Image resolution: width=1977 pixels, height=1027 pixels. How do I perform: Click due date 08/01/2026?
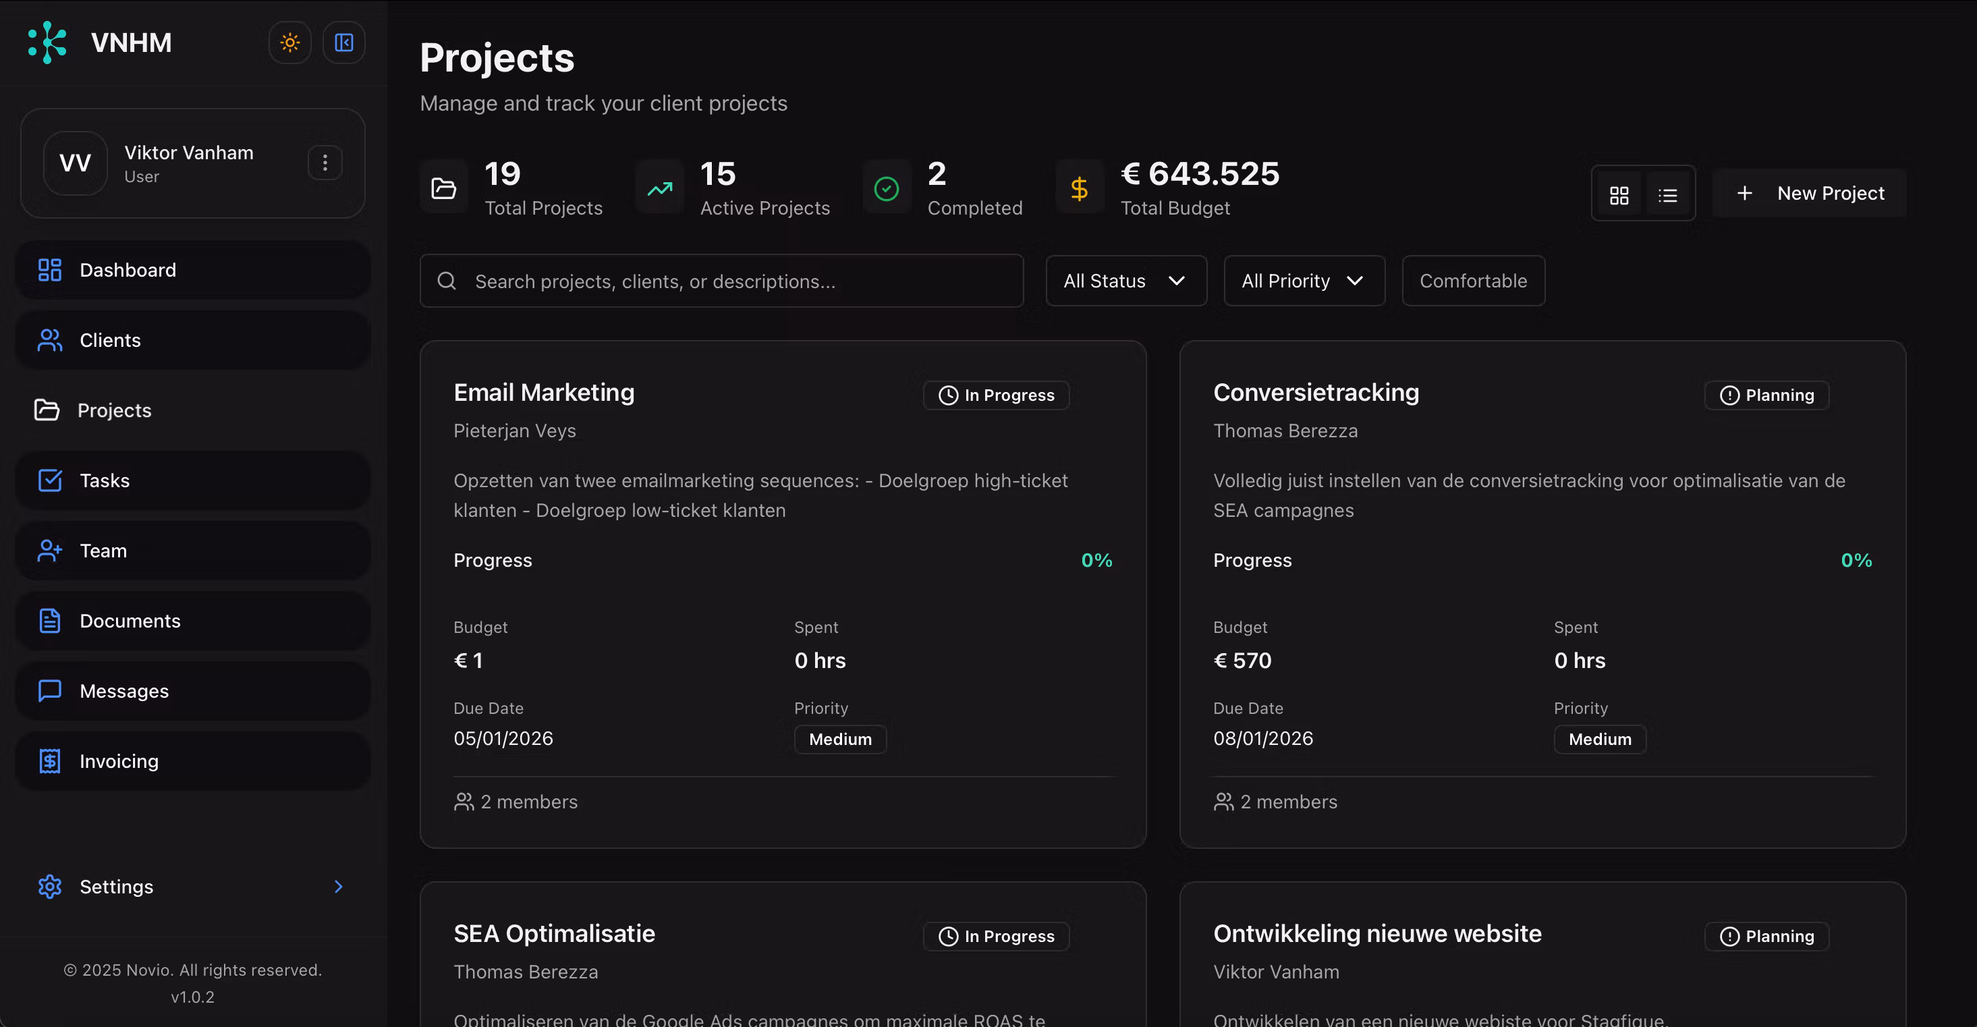[x=1262, y=738]
